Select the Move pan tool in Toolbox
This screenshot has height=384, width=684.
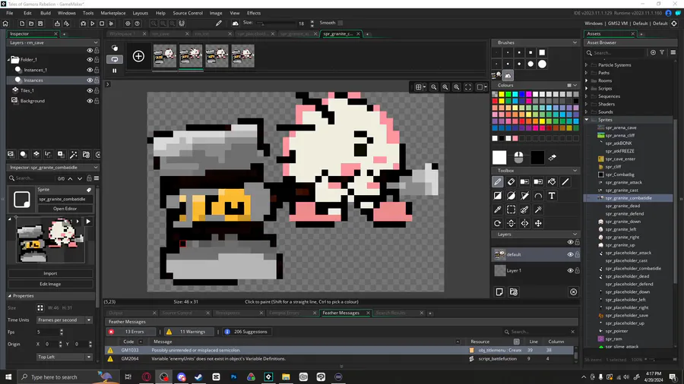tap(538, 223)
